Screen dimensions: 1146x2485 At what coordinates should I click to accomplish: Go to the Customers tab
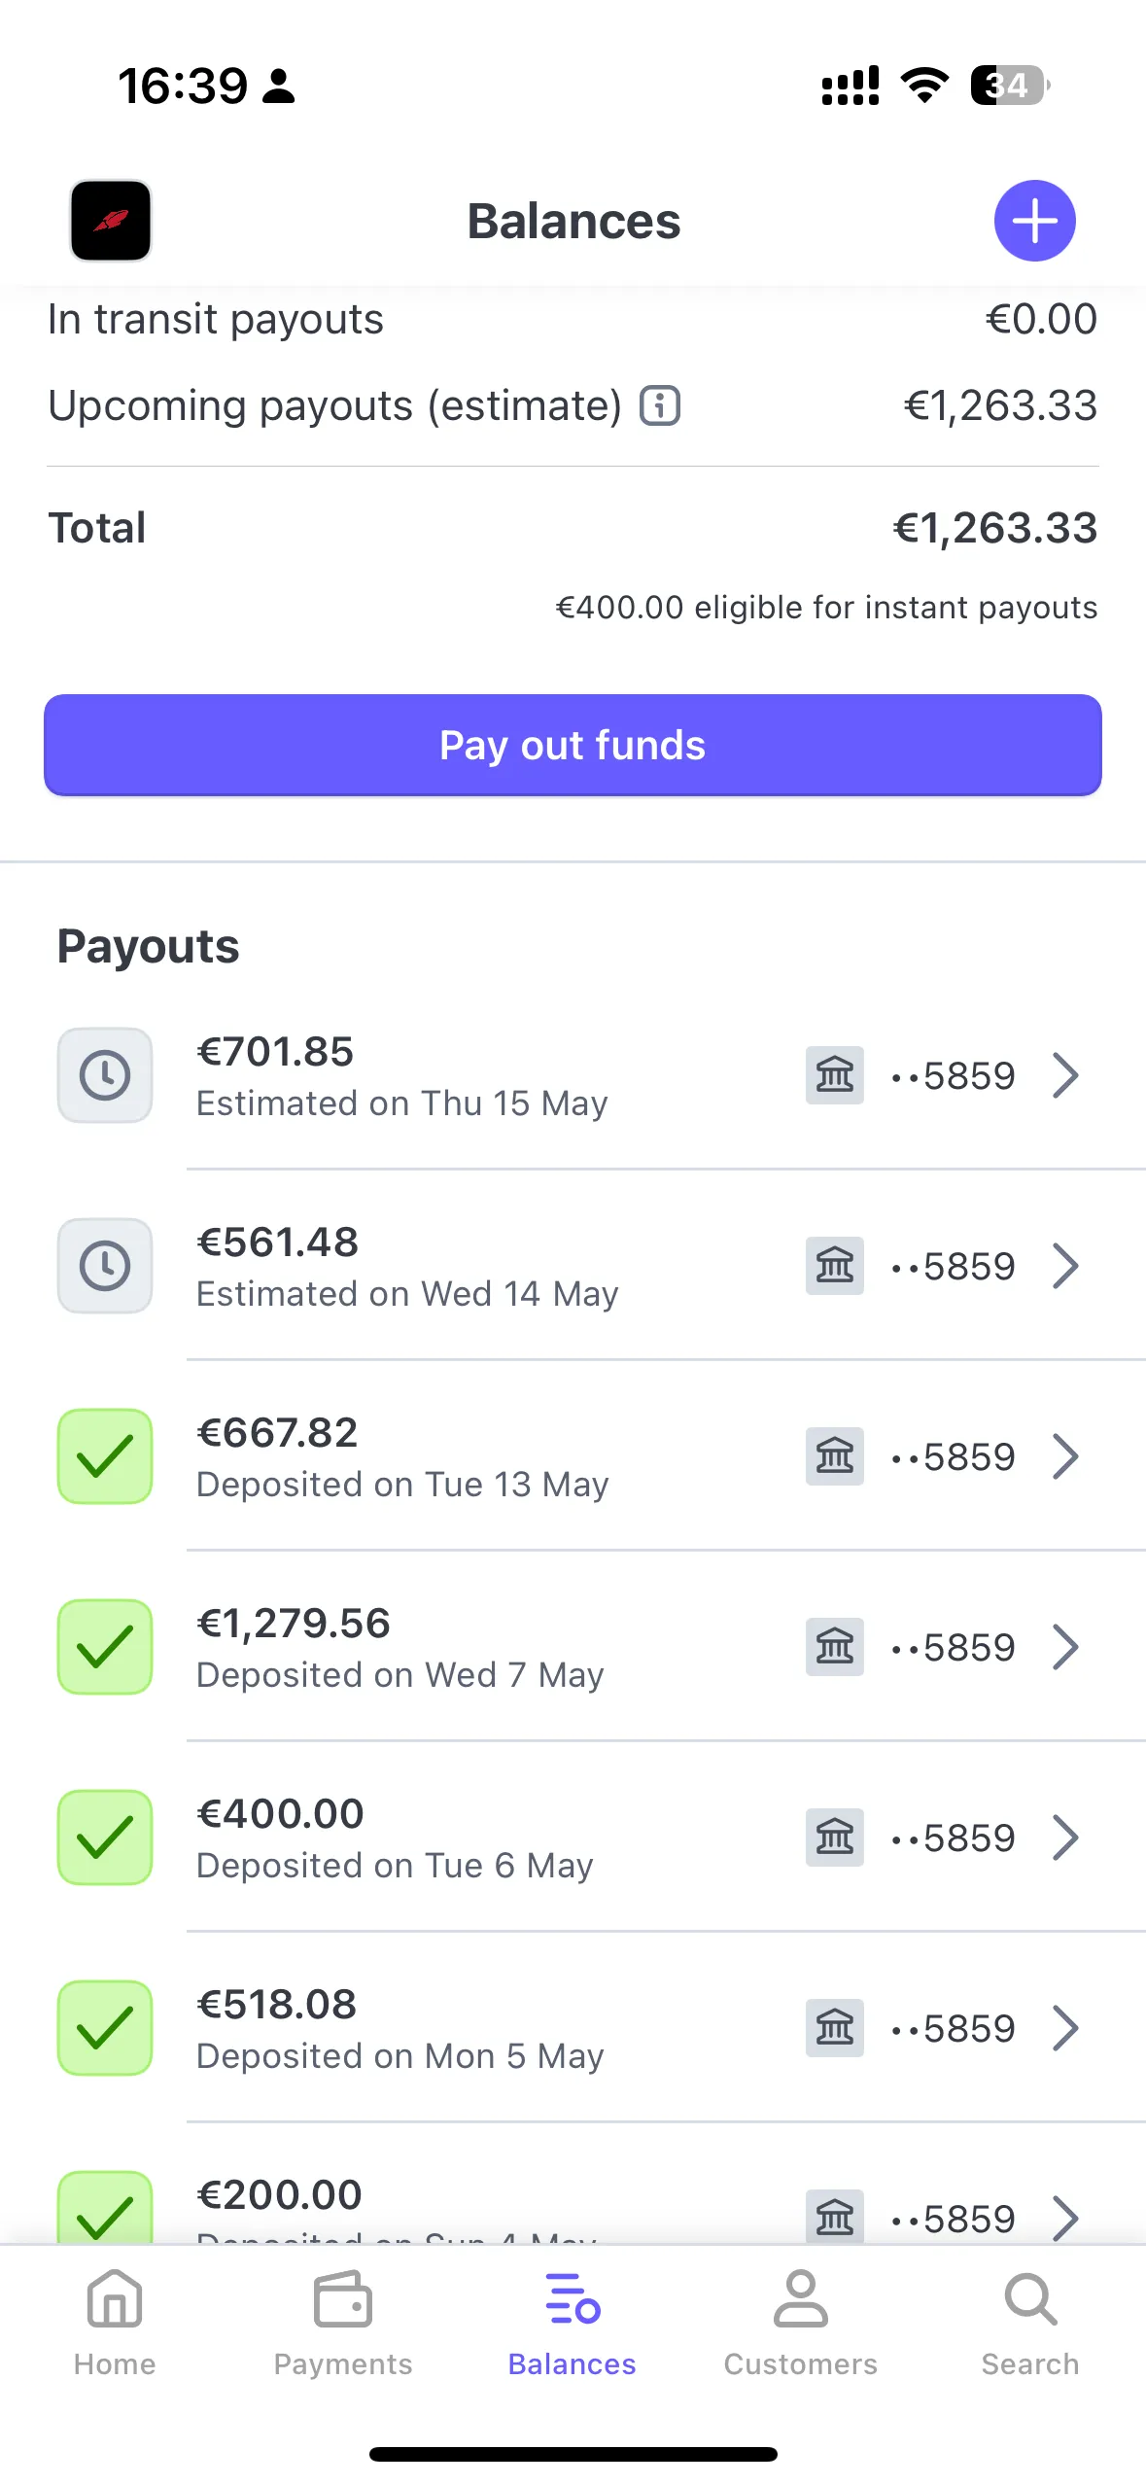click(800, 2322)
